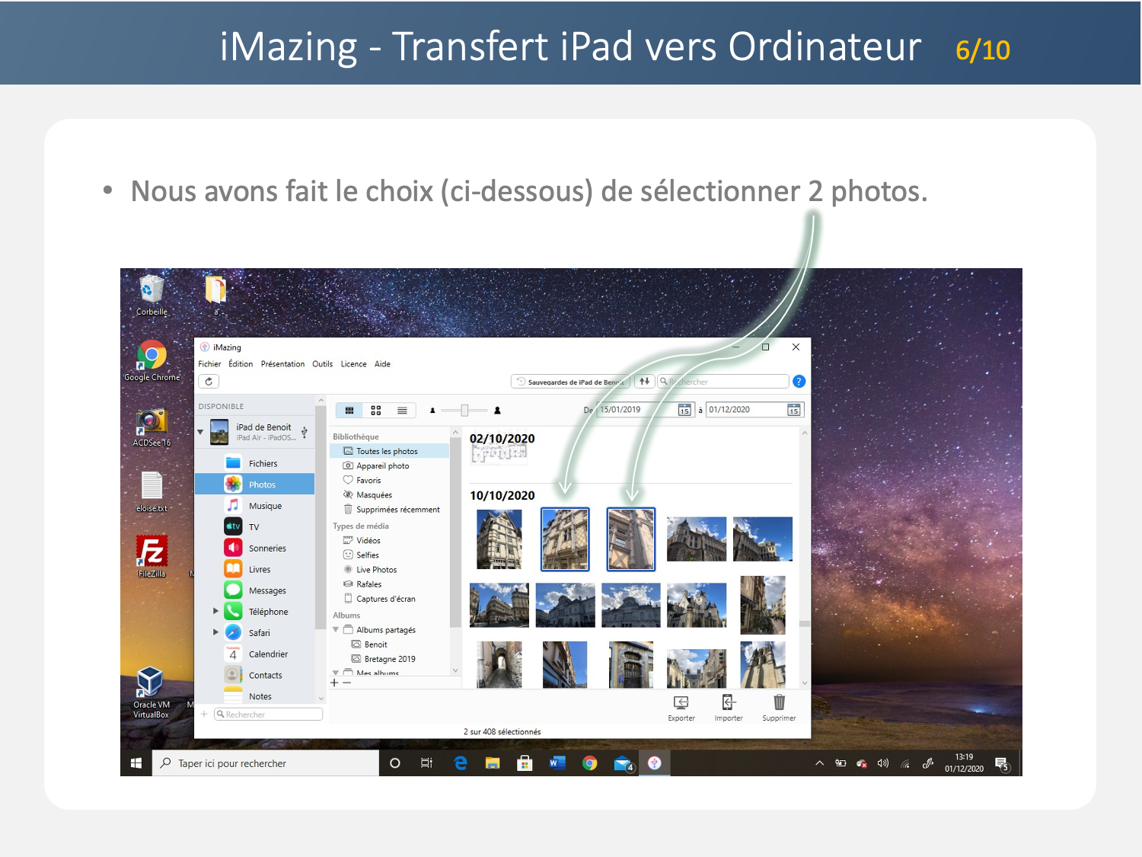The height and width of the screenshot is (857, 1142).
Task: Collapse the Albums partagés group
Action: coord(336,630)
